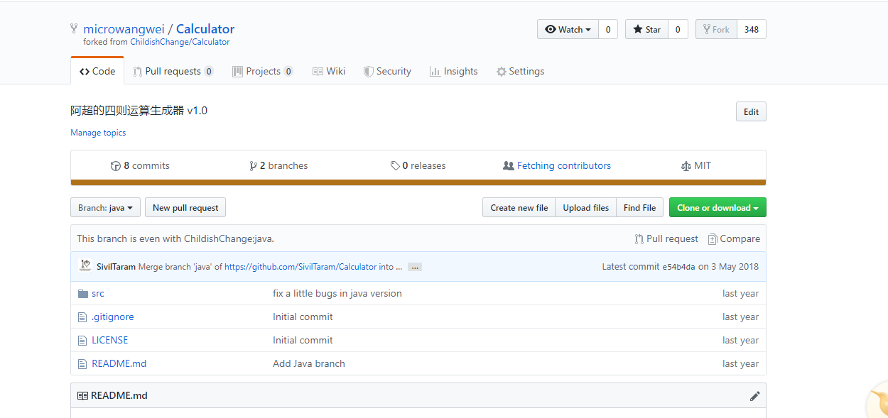This screenshot has width=888, height=418.
Task: Click the src folder icon
Action: click(82, 294)
